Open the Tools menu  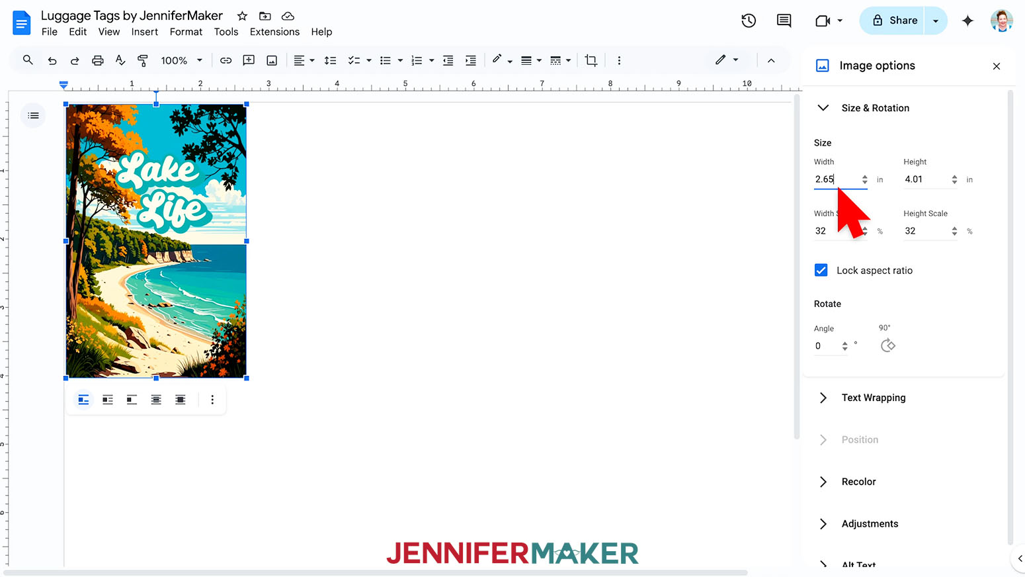tap(226, 32)
